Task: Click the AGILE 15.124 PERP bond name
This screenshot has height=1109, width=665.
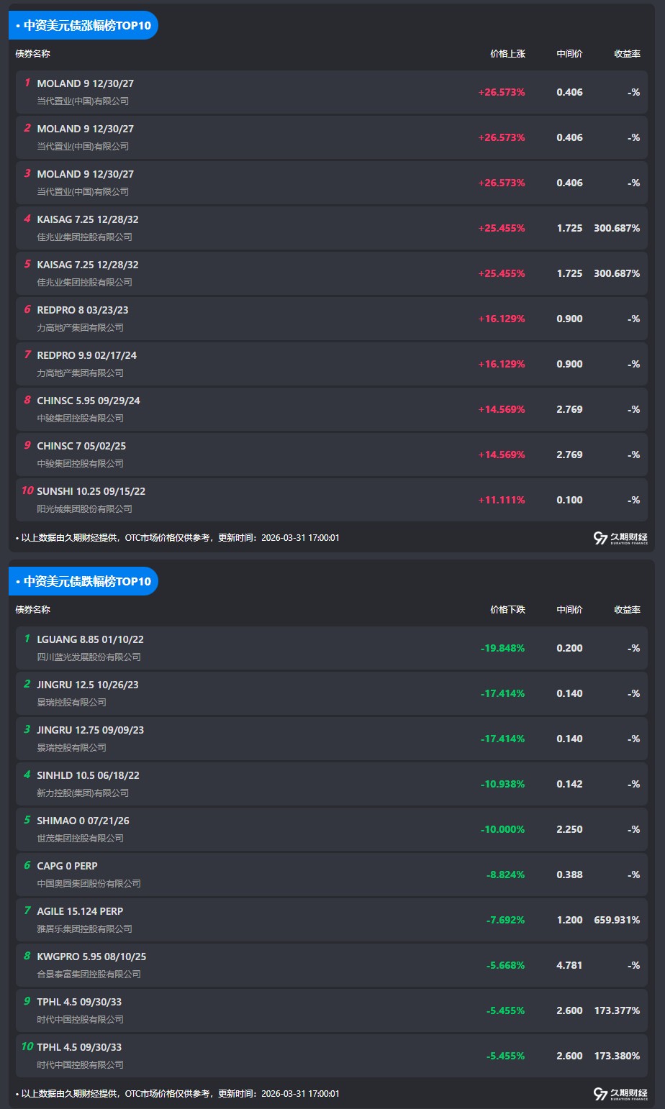Action: [80, 912]
